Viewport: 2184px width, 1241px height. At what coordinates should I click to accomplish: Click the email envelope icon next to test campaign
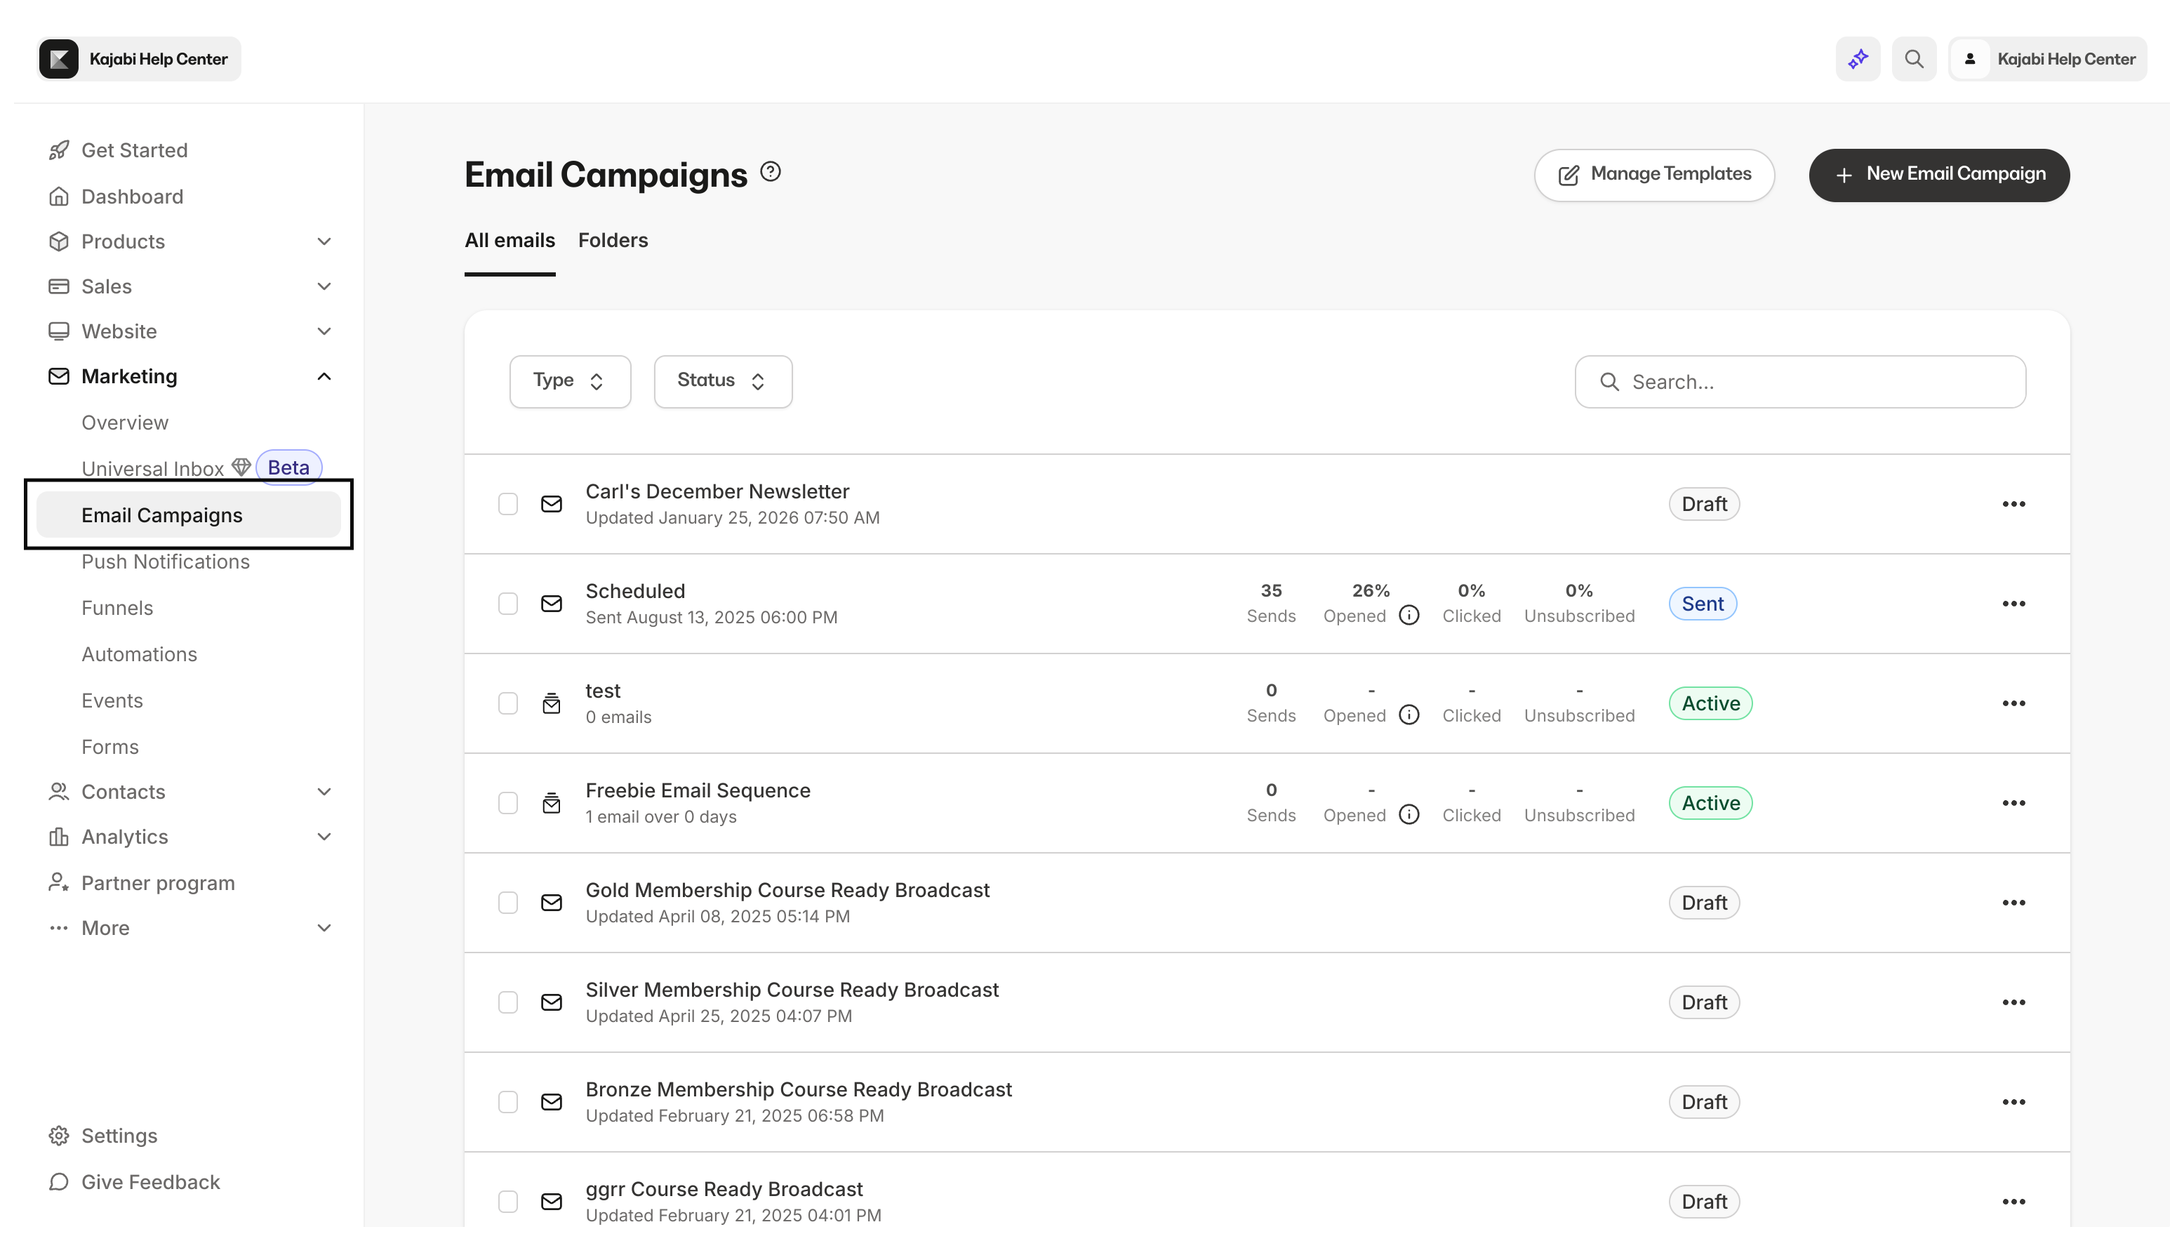point(552,703)
